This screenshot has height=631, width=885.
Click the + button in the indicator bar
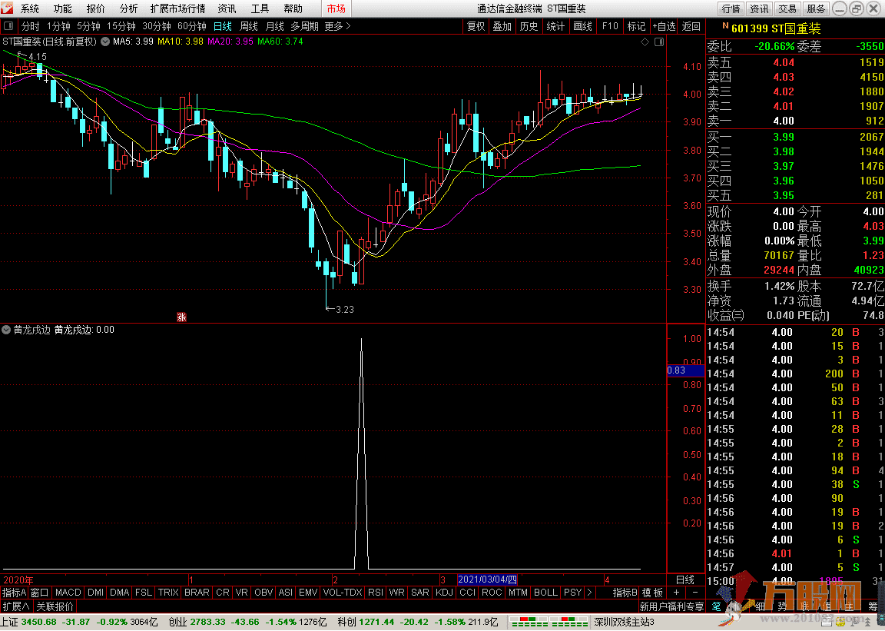676,593
